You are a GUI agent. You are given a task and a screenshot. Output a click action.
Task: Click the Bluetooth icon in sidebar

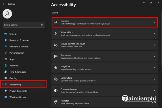point(6,40)
